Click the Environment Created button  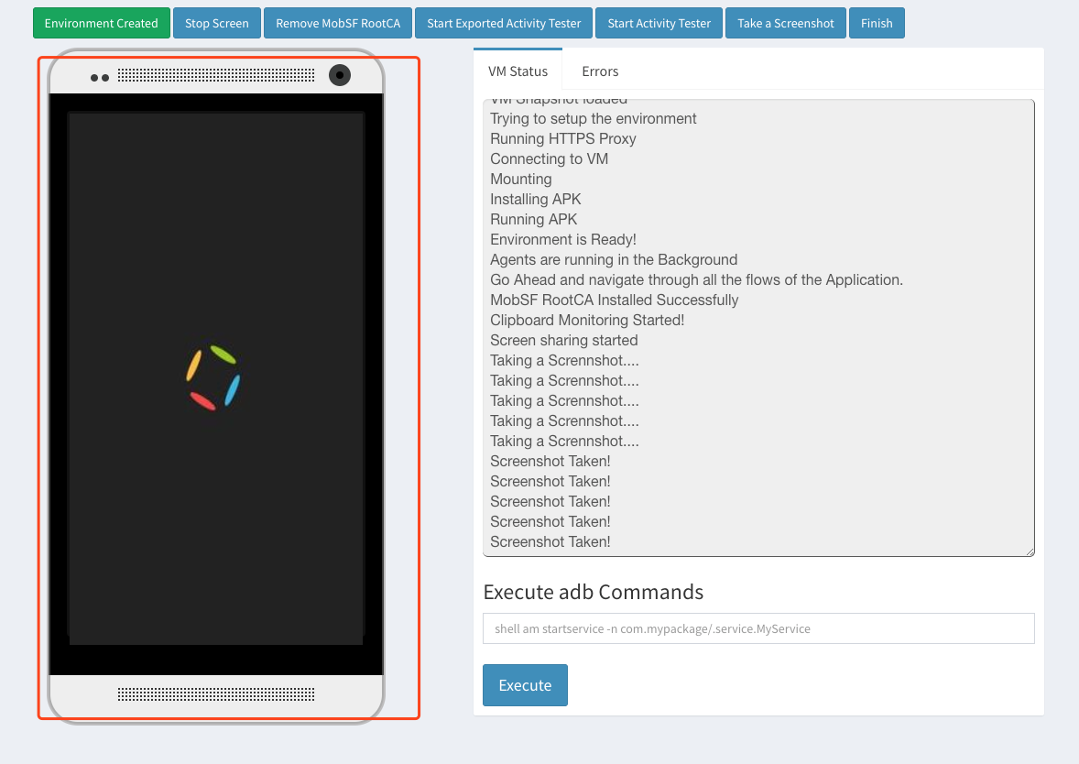click(101, 24)
